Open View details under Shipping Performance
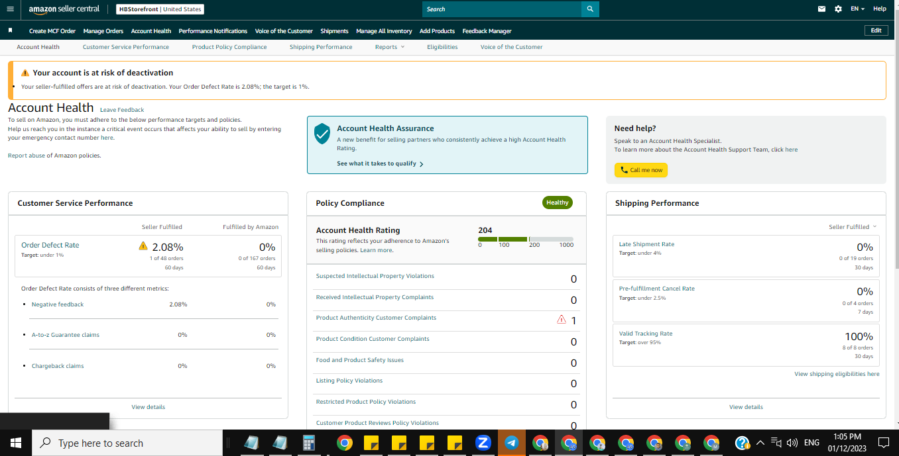Screen dimensions: 899x456 pyautogui.click(x=746, y=407)
